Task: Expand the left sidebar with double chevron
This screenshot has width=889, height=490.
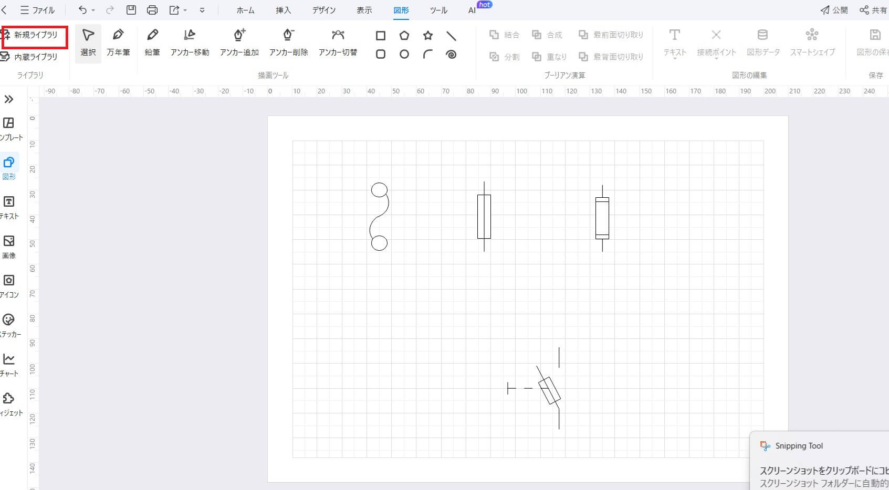Action: (9, 99)
